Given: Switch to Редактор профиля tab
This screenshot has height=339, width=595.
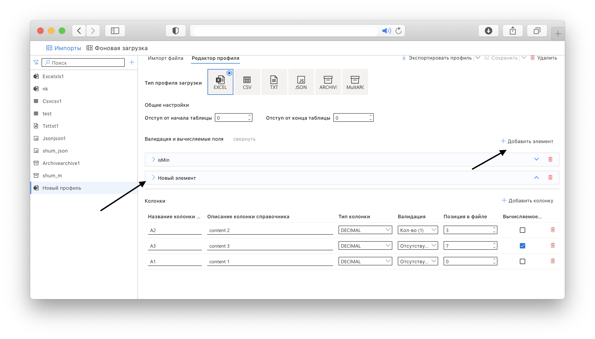Looking at the screenshot, I should (x=216, y=58).
